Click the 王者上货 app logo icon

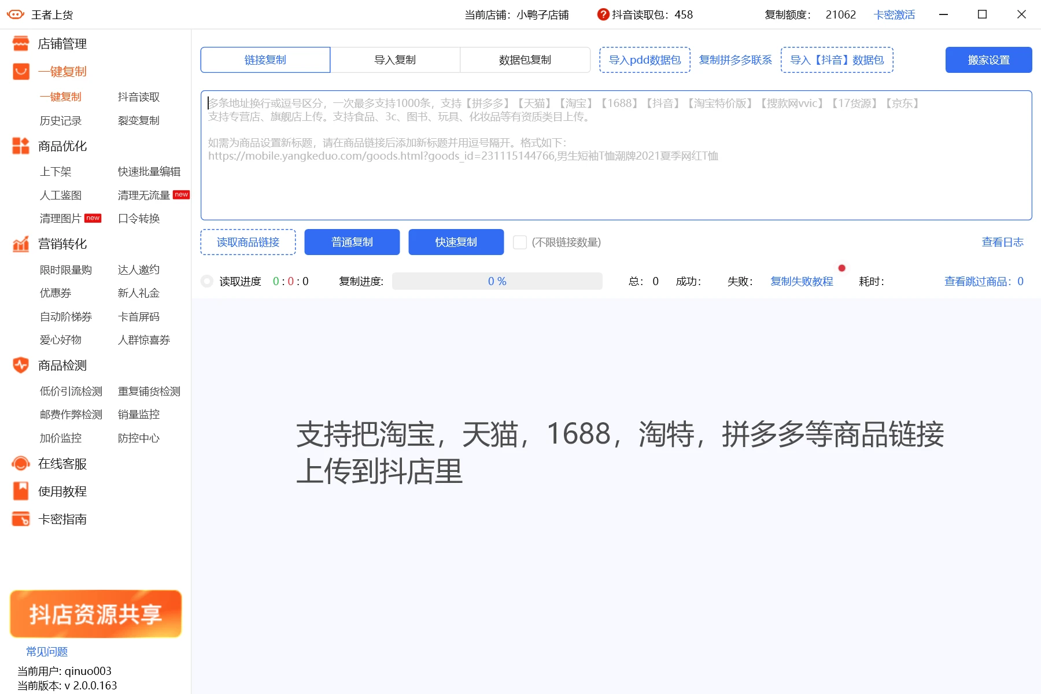pos(16,14)
